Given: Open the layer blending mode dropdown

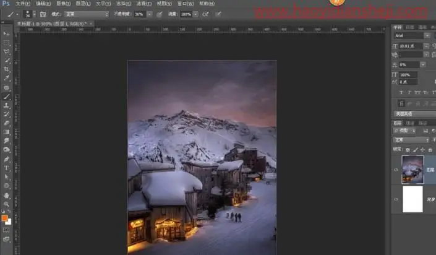Looking at the screenshot, I should pos(411,140).
